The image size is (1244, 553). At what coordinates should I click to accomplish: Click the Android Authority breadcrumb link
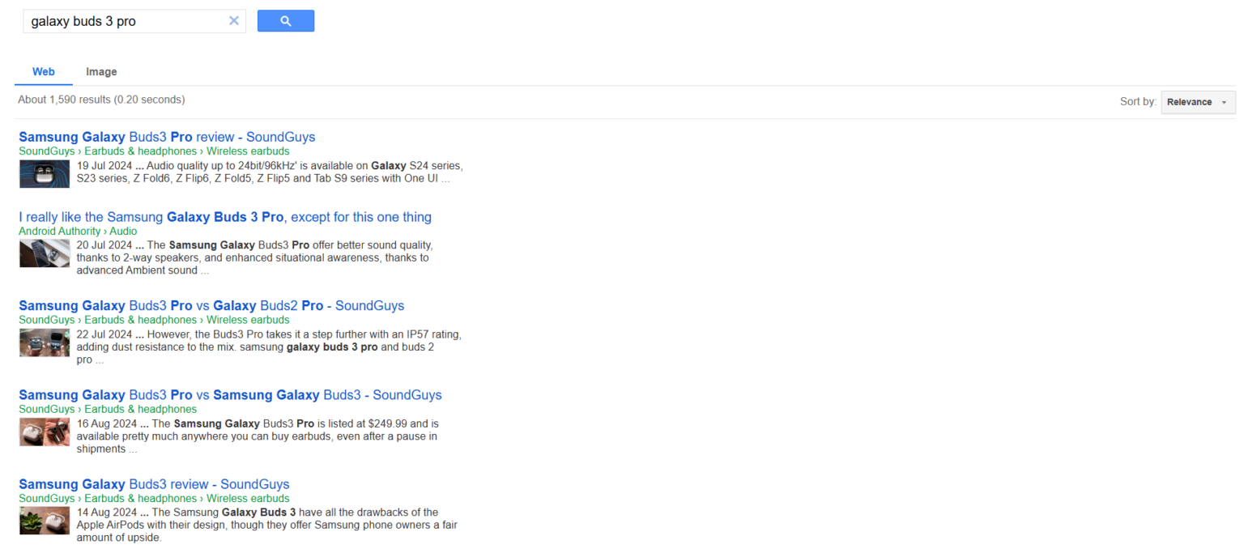point(59,231)
